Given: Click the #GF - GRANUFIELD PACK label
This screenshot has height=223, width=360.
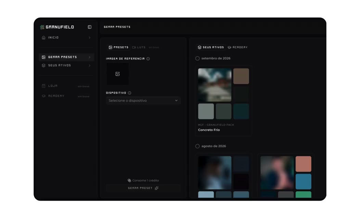Looking at the screenshot, I should 216,125.
